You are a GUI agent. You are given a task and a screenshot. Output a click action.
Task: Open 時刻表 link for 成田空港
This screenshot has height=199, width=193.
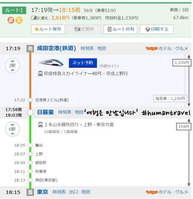click(x=87, y=49)
